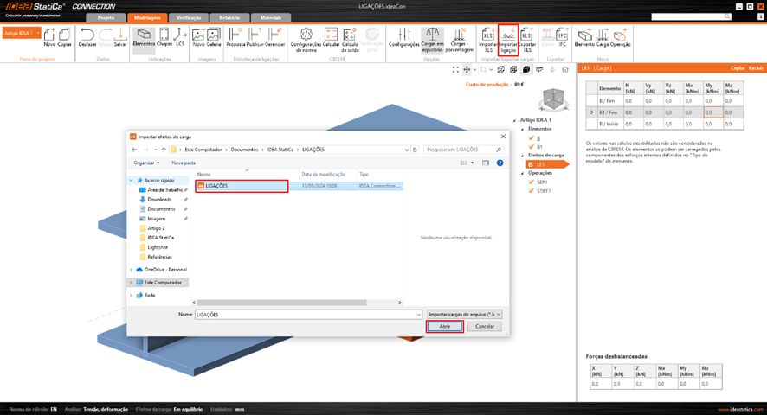767x415 pixels.
Task: Expand the Organizar dropdown menu
Action: pyautogui.click(x=148, y=163)
